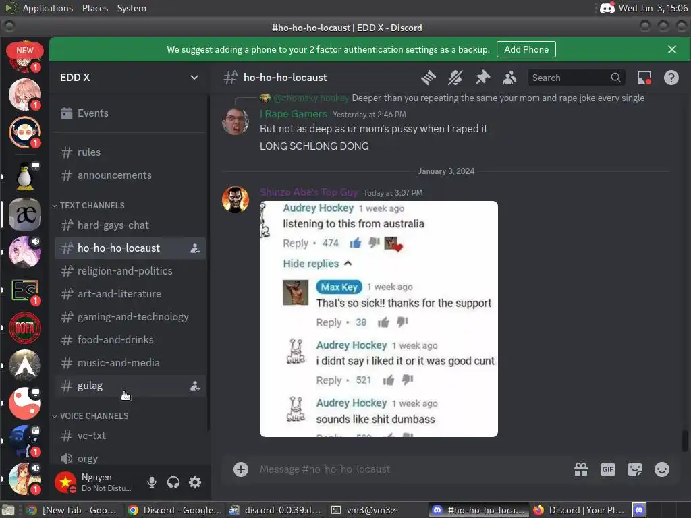Toggle headphones deafen in user panel
691x518 pixels.
tap(173, 482)
